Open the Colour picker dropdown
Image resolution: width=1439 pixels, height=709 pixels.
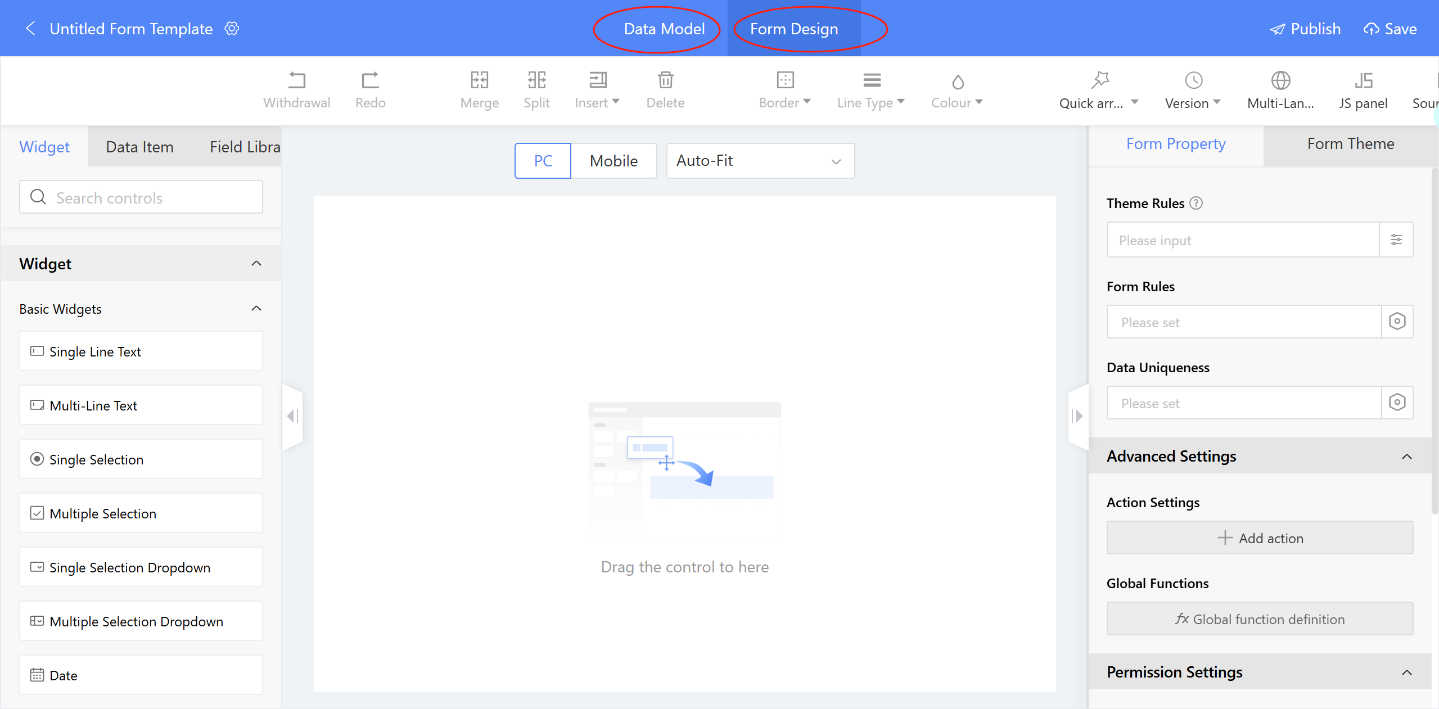(957, 89)
